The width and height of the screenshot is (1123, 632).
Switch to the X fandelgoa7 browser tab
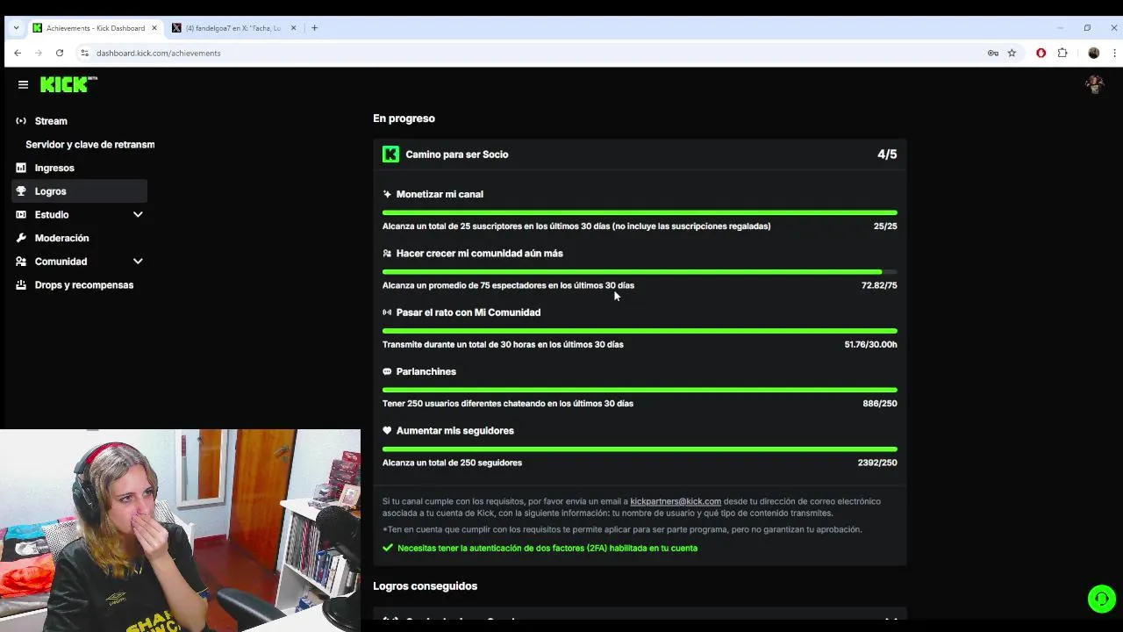[x=232, y=28]
